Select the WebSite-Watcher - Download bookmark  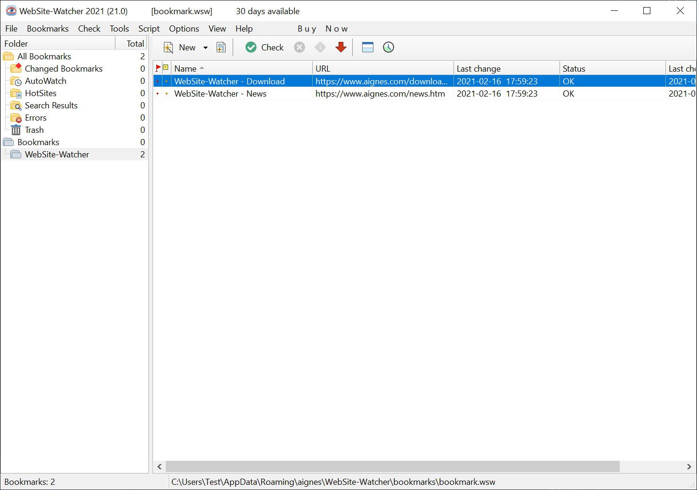229,82
